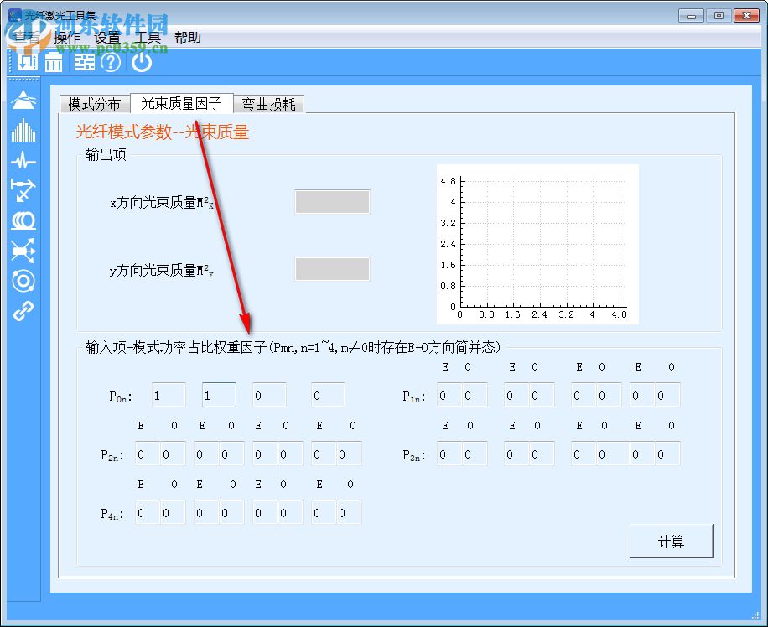Viewport: 768px width, 627px height.
Task: Click the delete toolbar icon
Action: point(53,63)
